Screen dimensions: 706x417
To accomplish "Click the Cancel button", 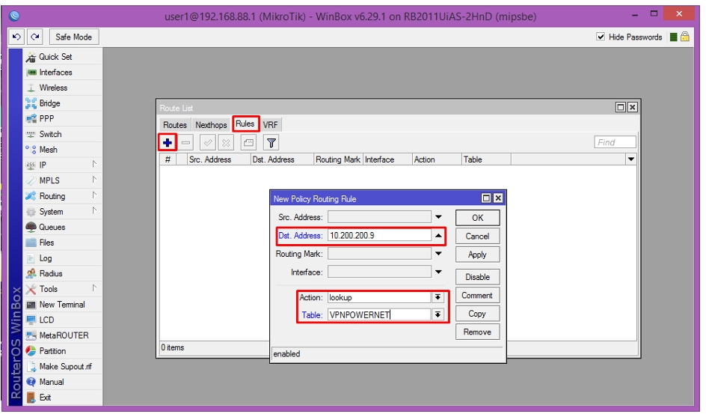I will click(x=478, y=237).
